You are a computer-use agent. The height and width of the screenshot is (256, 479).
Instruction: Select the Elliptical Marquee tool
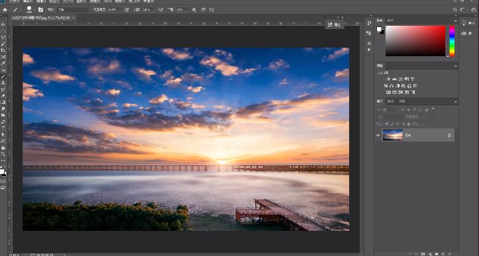3,31
